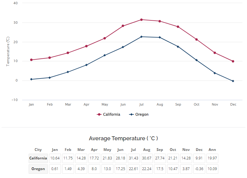Click California's October data point
Image resolution: width=247 pixels, height=178 pixels.
[x=196, y=40]
